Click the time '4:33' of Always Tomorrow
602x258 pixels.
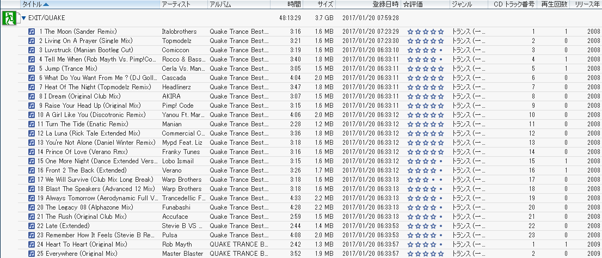click(295, 198)
